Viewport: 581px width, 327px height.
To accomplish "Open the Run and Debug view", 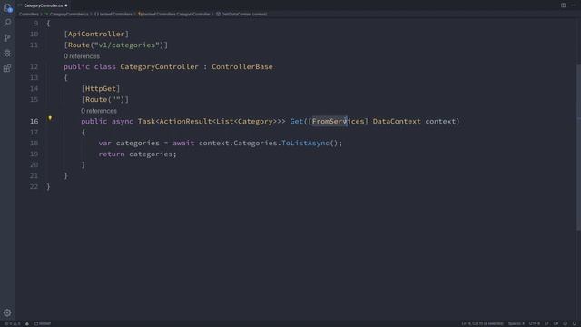I will 7,53.
